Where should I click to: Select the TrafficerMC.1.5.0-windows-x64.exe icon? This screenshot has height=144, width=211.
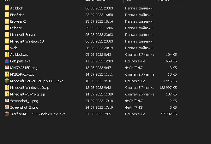[7, 114]
